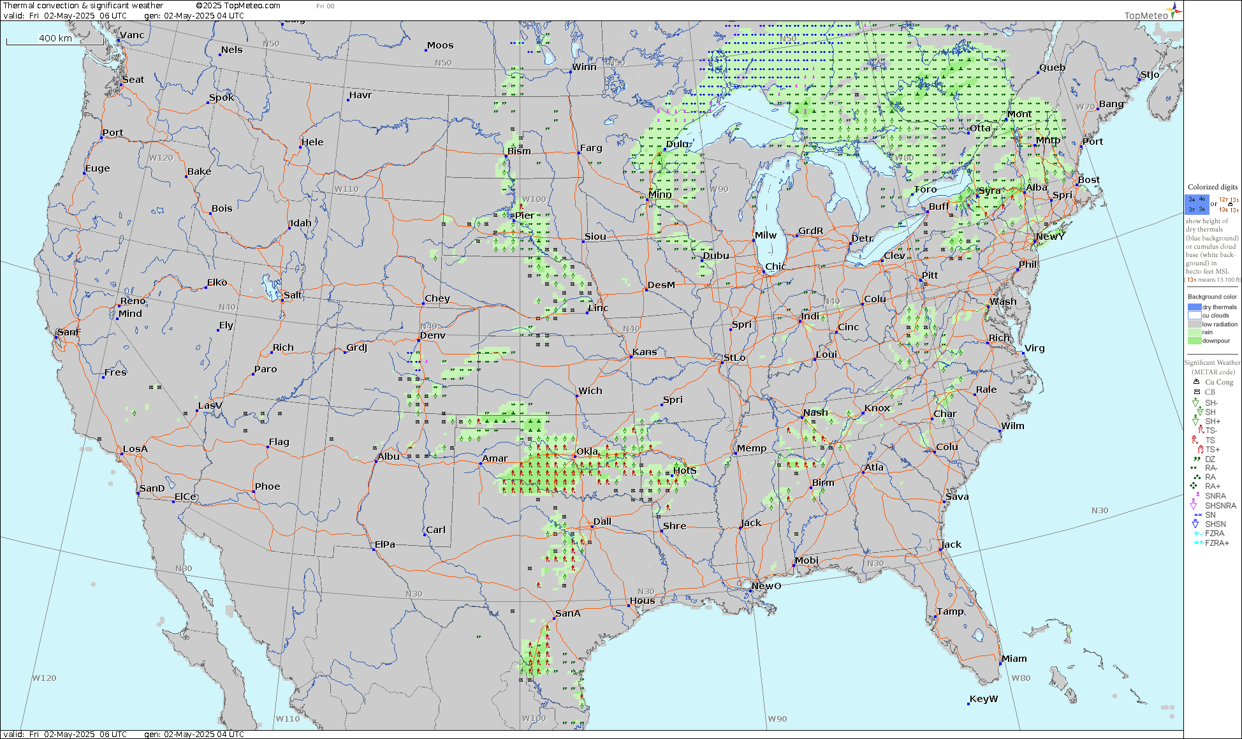The width and height of the screenshot is (1242, 739).
Task: Click the Cu Cong legend symbol
Action: click(1196, 381)
